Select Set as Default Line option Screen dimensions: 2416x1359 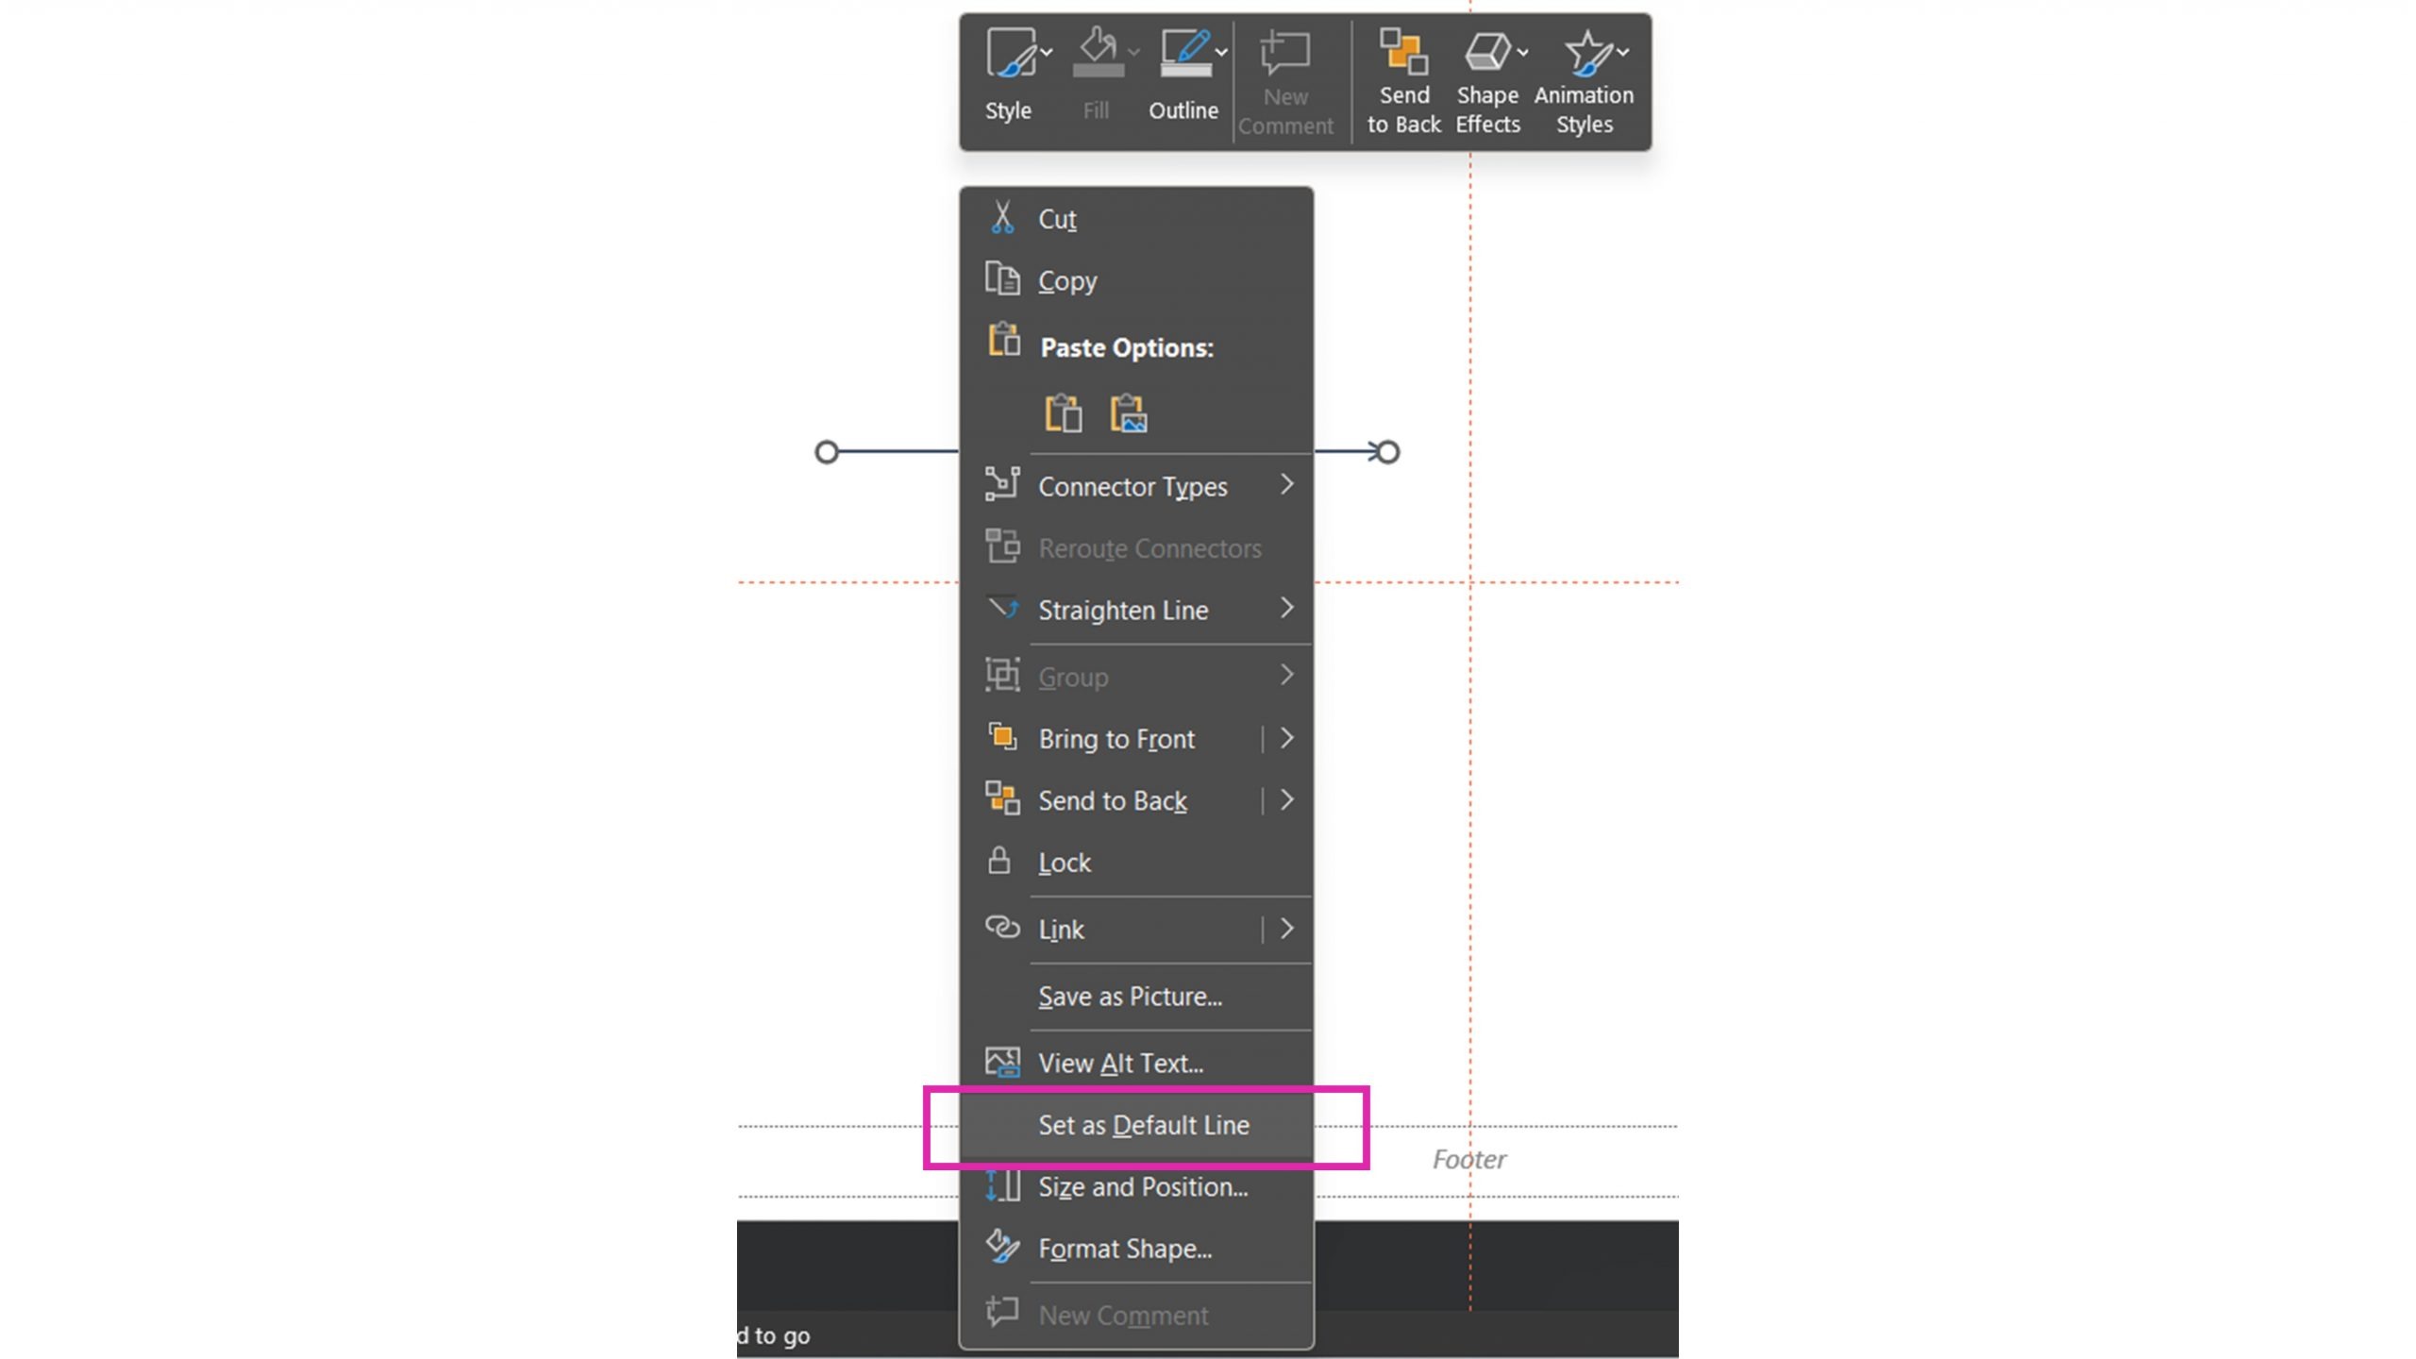click(x=1145, y=1125)
